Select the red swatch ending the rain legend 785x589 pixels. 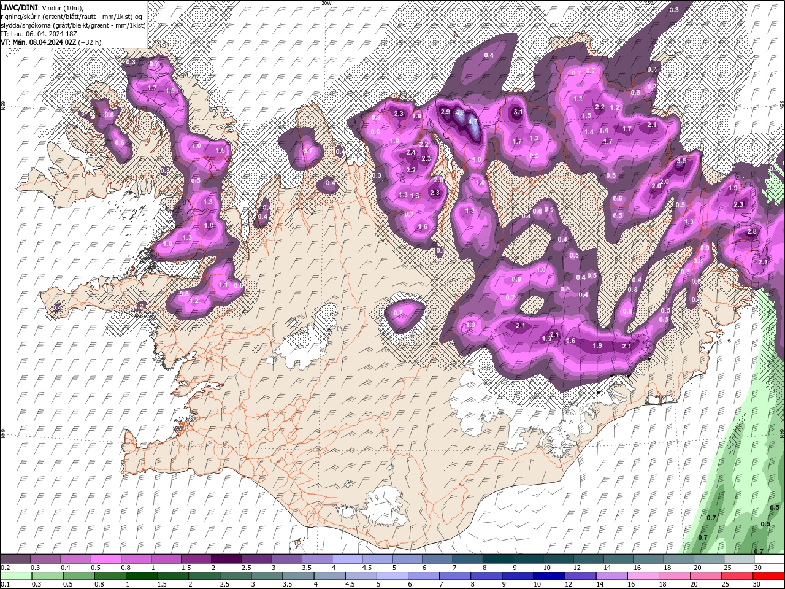coord(769,577)
